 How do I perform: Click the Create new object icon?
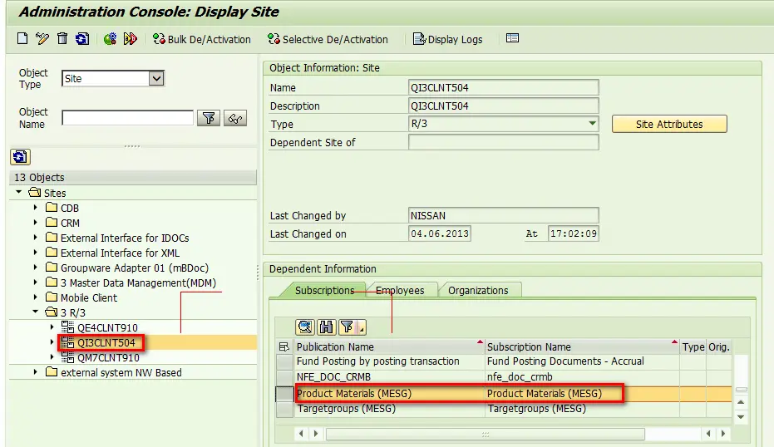(x=22, y=38)
